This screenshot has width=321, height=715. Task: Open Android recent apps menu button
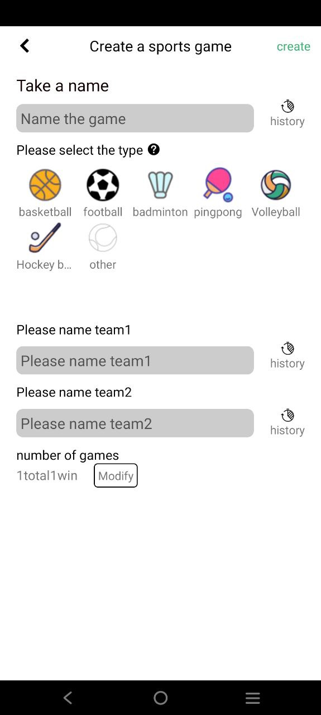point(253,698)
